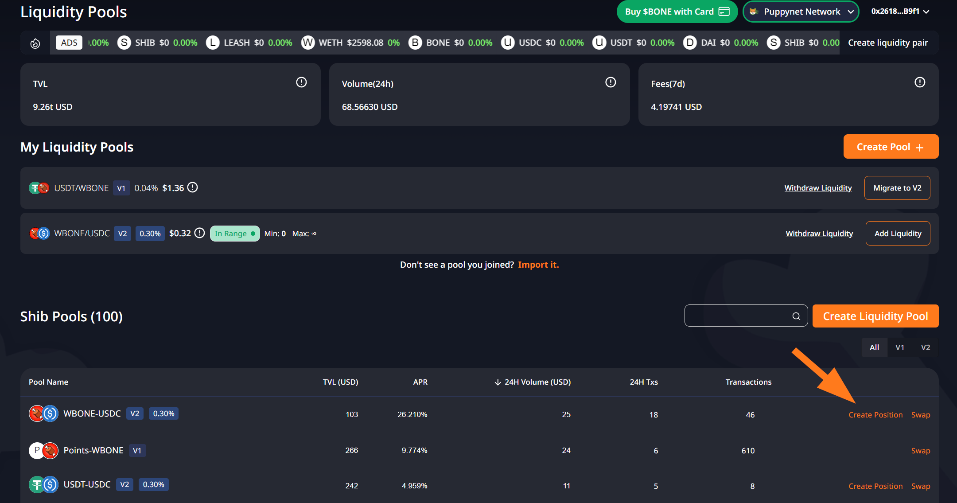Click the Create Pool plus button

click(x=891, y=147)
